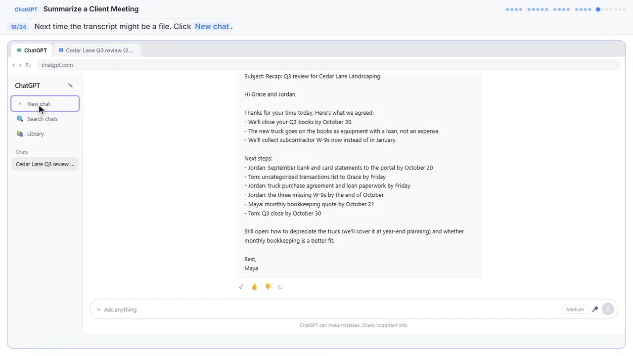This screenshot has height=356, width=633.
Task: Start voice input with the microphone icon
Action: click(x=595, y=310)
